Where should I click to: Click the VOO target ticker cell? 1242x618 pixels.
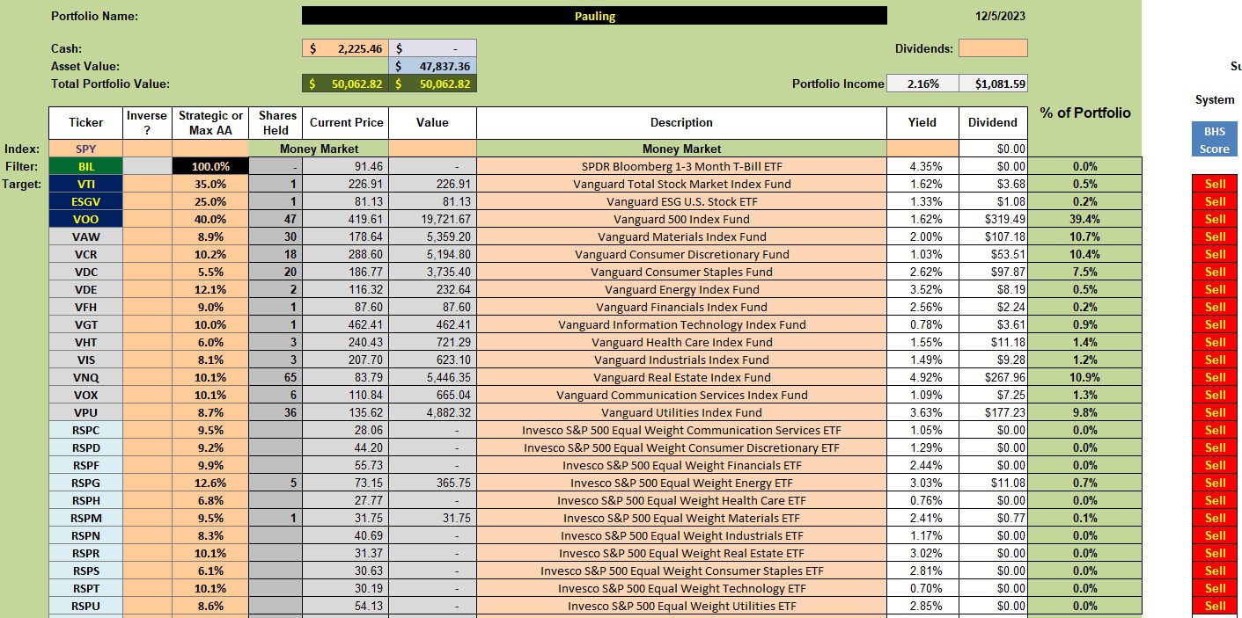[85, 219]
